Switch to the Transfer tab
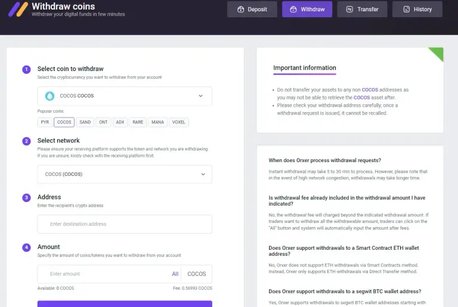 [x=362, y=10]
